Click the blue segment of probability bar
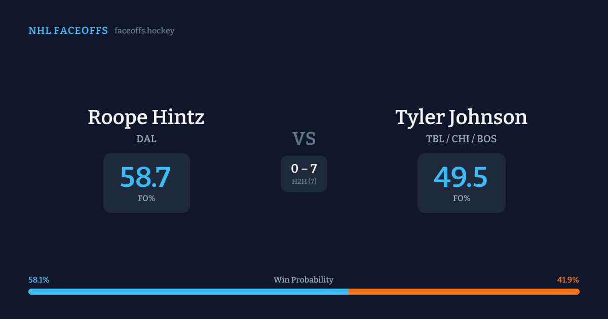This screenshot has height=319, width=608. click(x=188, y=292)
